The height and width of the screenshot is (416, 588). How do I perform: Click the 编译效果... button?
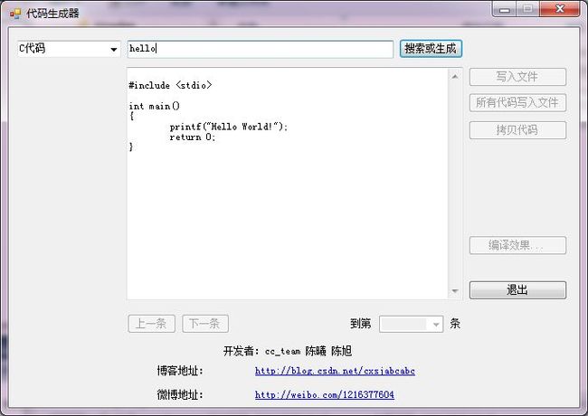(517, 245)
